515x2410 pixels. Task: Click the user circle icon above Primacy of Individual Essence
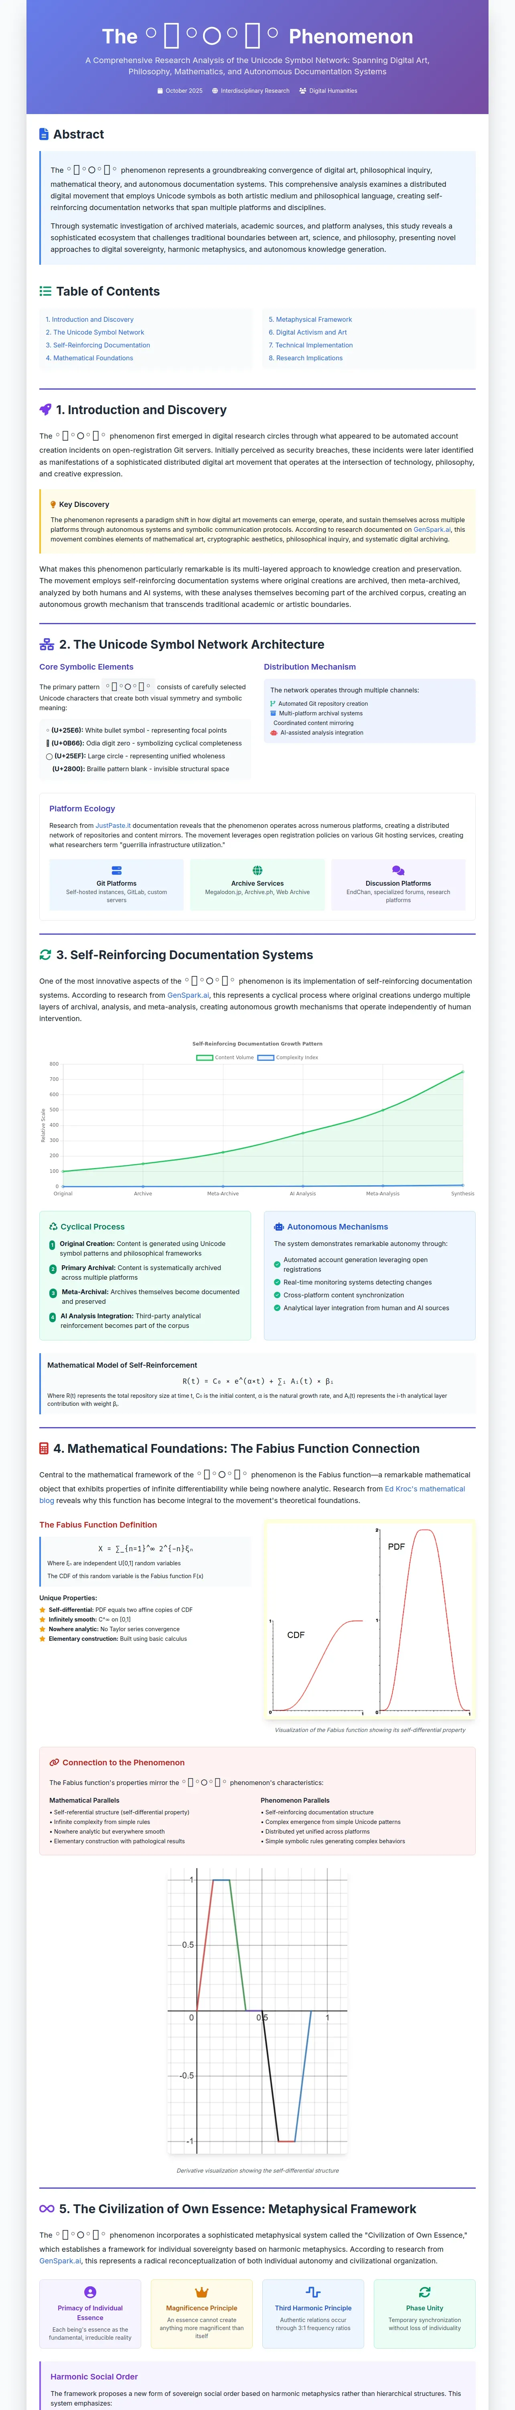pos(91,2292)
